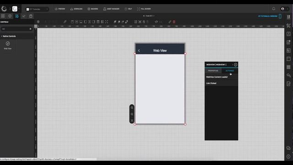293x165 pixels.
Task: Open the chat bubbles icon
Action: [288, 148]
